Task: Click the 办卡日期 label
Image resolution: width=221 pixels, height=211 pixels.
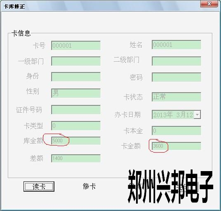Action: point(127,115)
